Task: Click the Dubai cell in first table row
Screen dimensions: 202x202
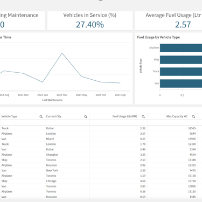Action: [50, 128]
